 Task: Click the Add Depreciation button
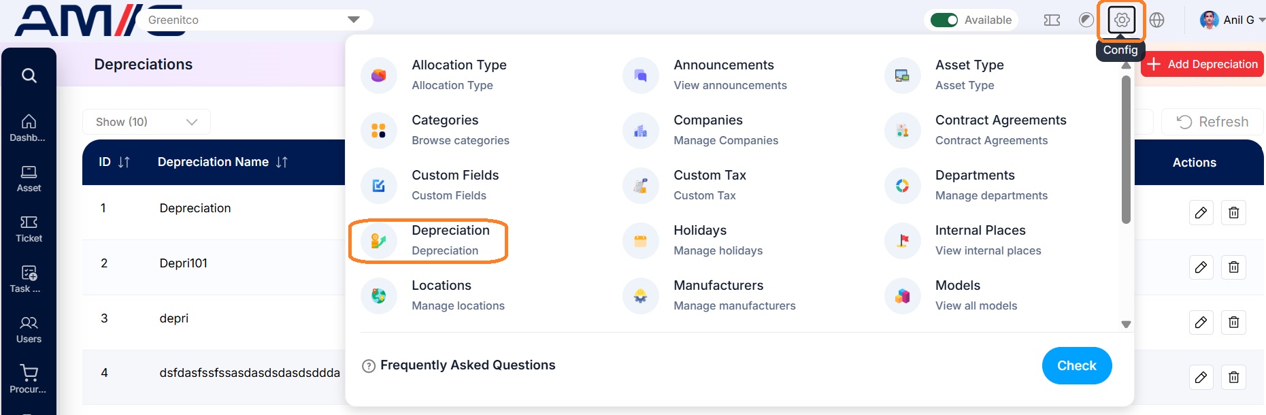tap(1202, 64)
